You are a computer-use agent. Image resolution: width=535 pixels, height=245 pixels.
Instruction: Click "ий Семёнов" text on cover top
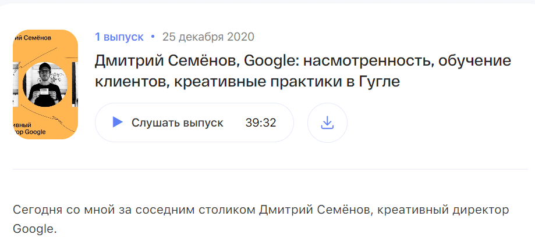coord(32,38)
